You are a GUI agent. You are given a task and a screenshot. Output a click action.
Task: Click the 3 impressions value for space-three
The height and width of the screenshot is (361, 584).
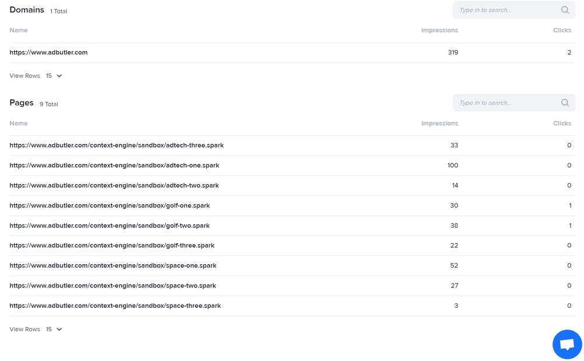456,306
